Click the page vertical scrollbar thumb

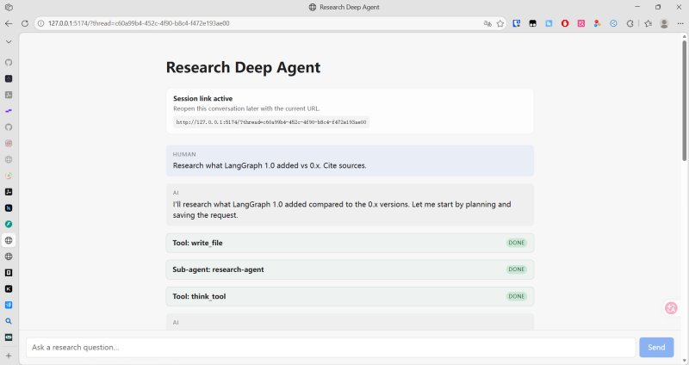click(x=684, y=100)
